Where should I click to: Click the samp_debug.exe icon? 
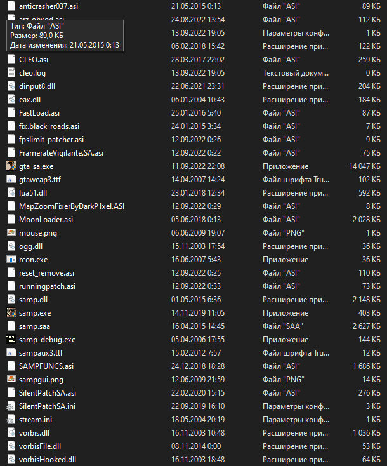(11, 340)
